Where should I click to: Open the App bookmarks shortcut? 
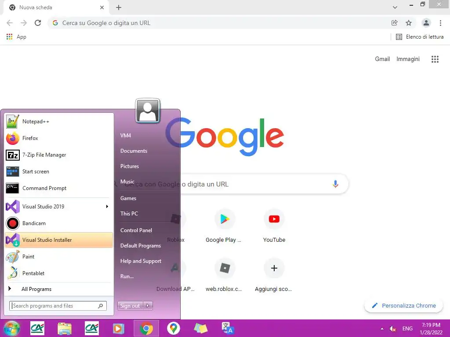16,37
